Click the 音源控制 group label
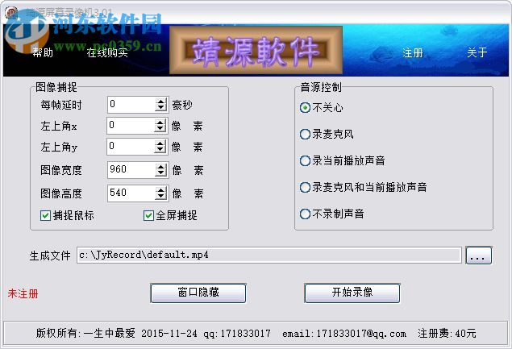 pyautogui.click(x=321, y=87)
